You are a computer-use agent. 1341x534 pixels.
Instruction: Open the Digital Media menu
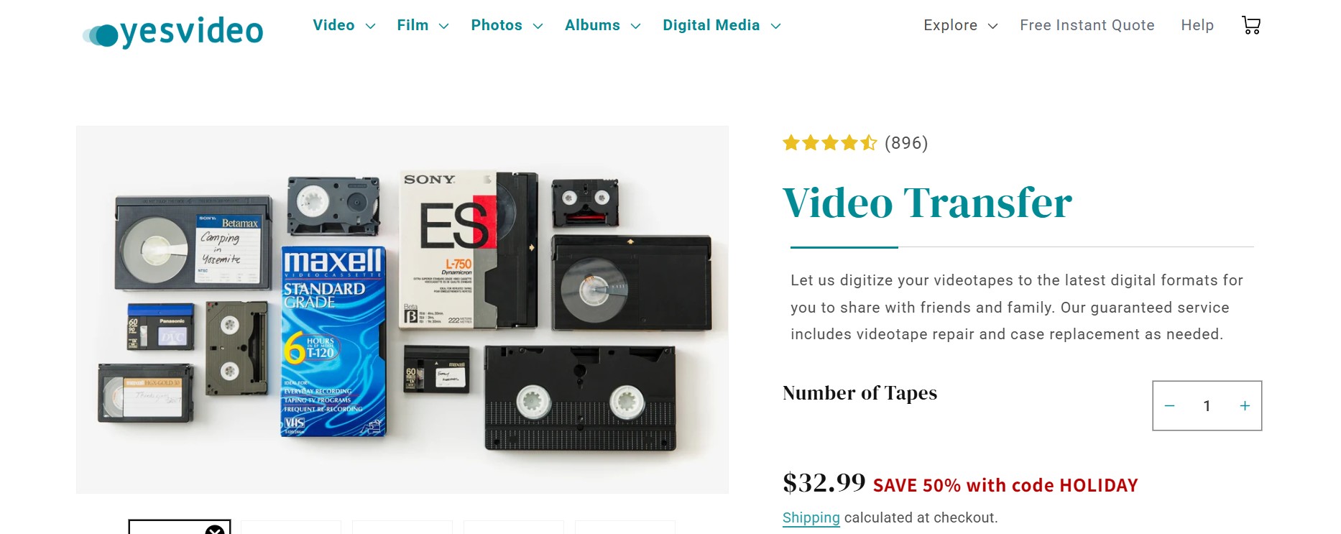[x=711, y=25]
